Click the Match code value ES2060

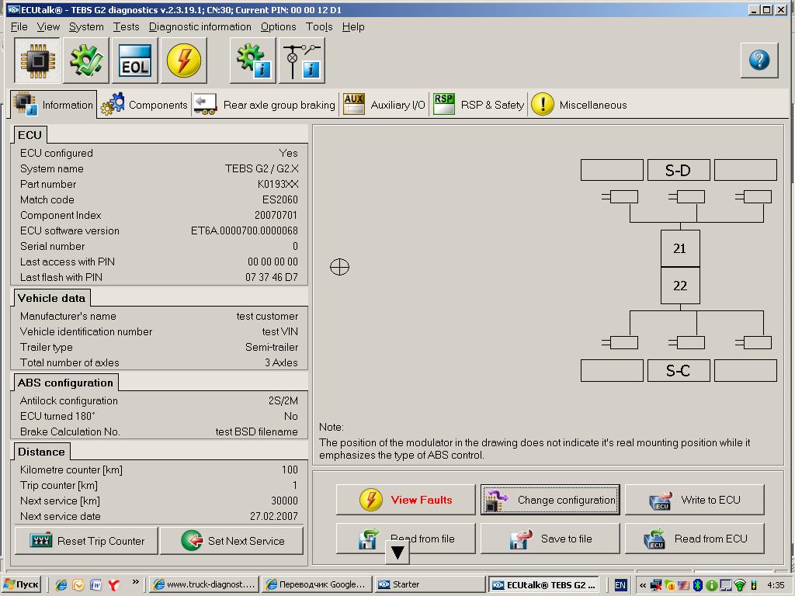pos(279,199)
